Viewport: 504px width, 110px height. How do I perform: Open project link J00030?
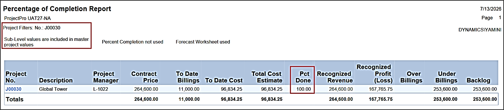13,89
